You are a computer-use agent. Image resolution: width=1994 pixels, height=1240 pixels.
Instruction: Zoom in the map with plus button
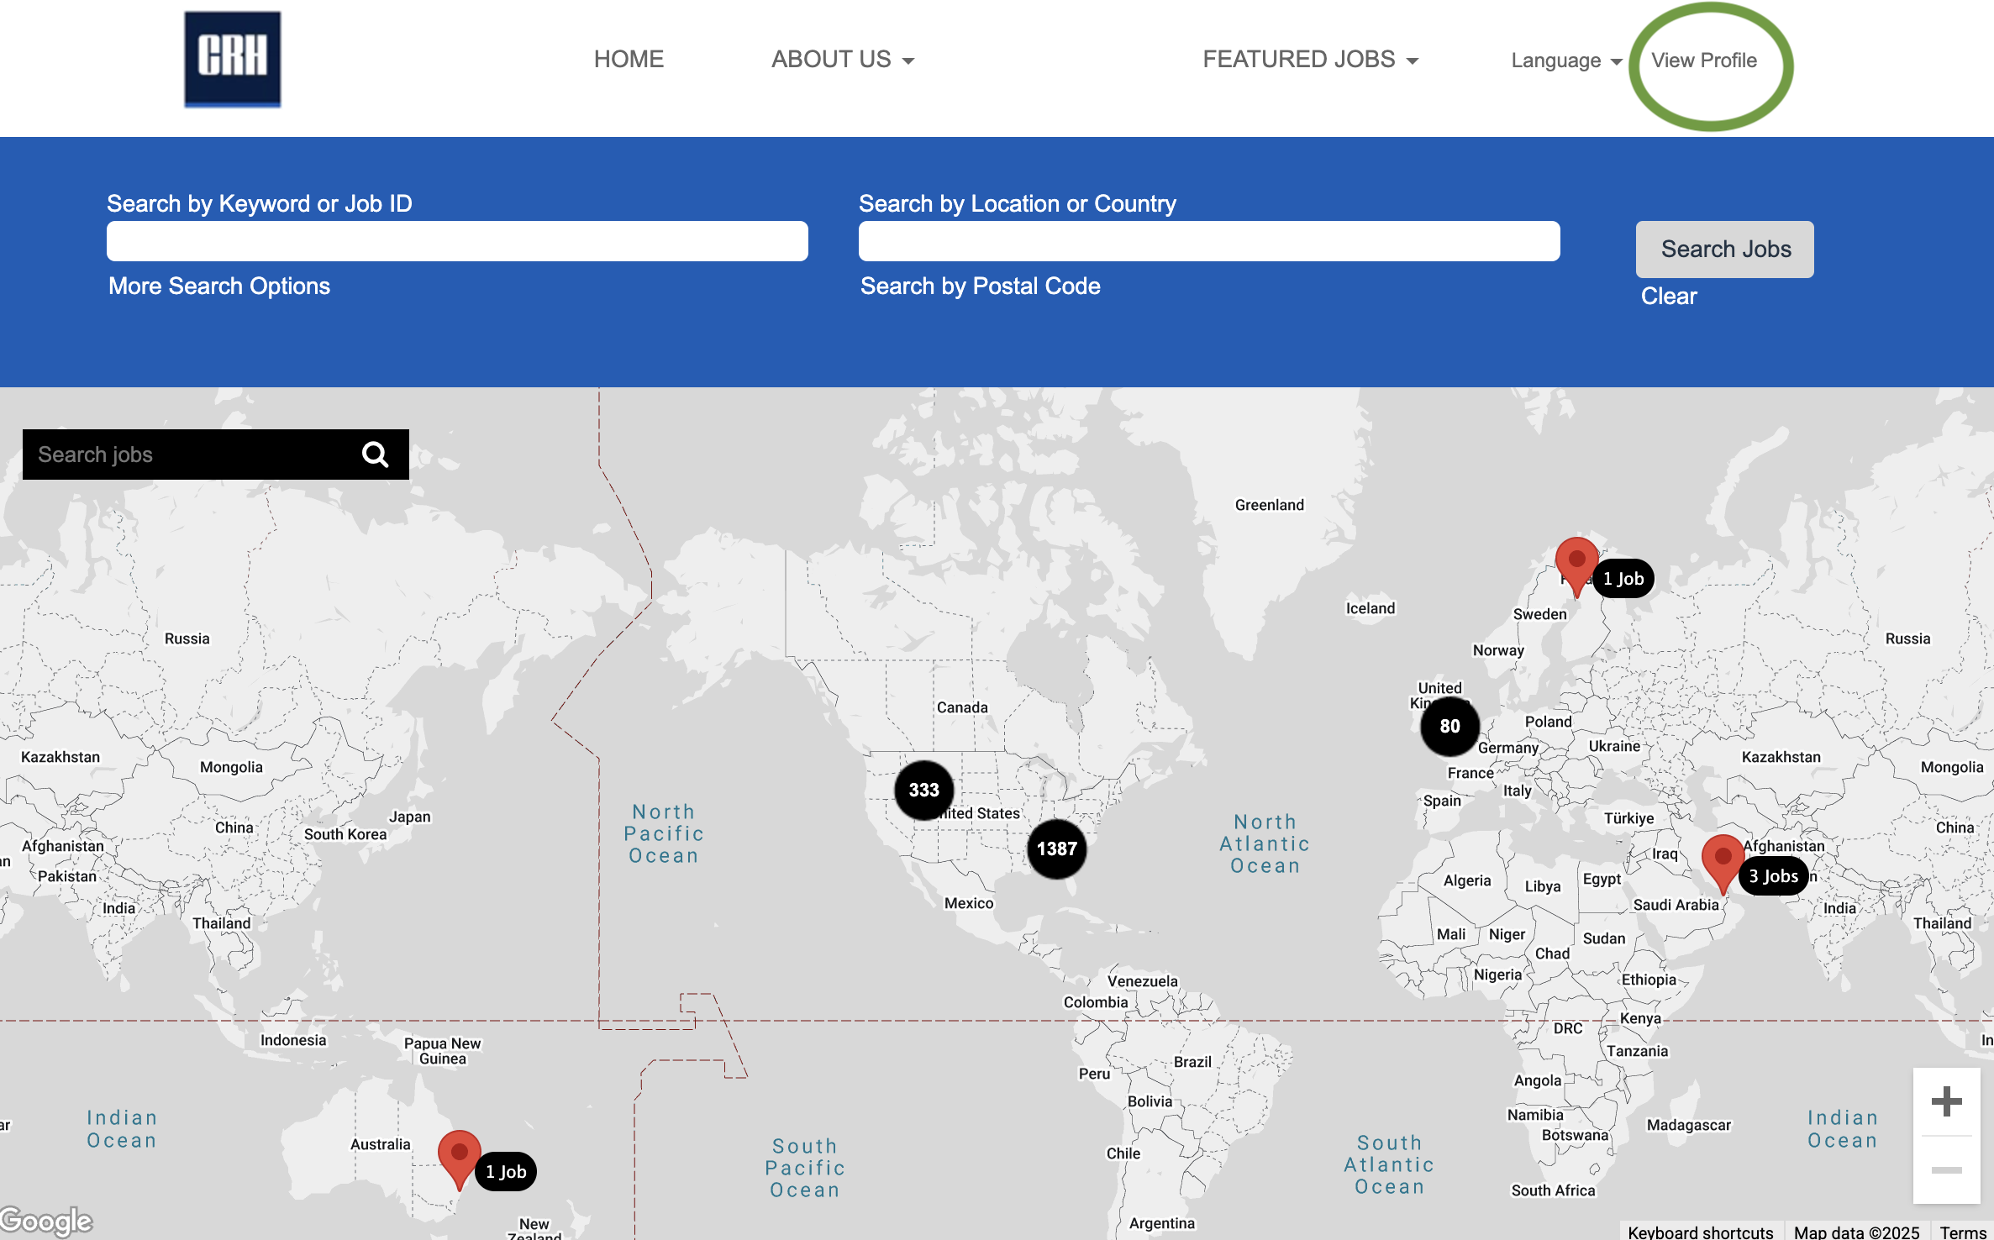(x=1946, y=1101)
